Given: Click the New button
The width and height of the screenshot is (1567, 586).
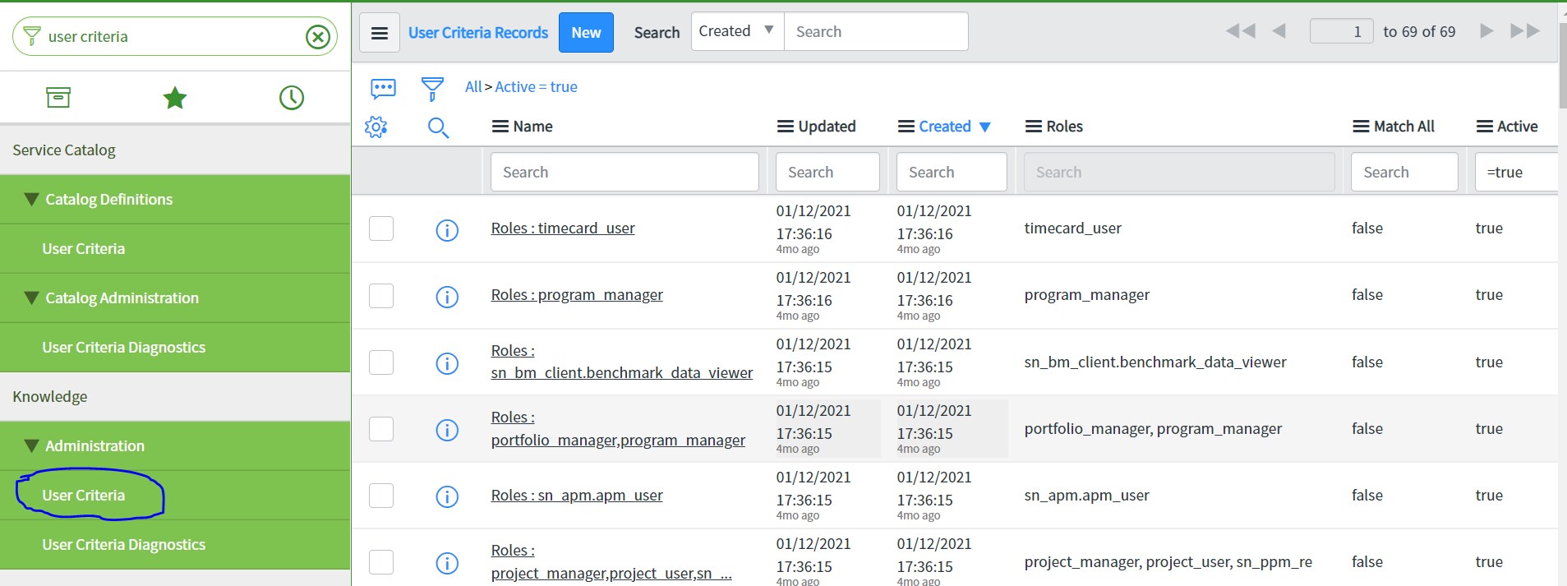Looking at the screenshot, I should pos(586,33).
